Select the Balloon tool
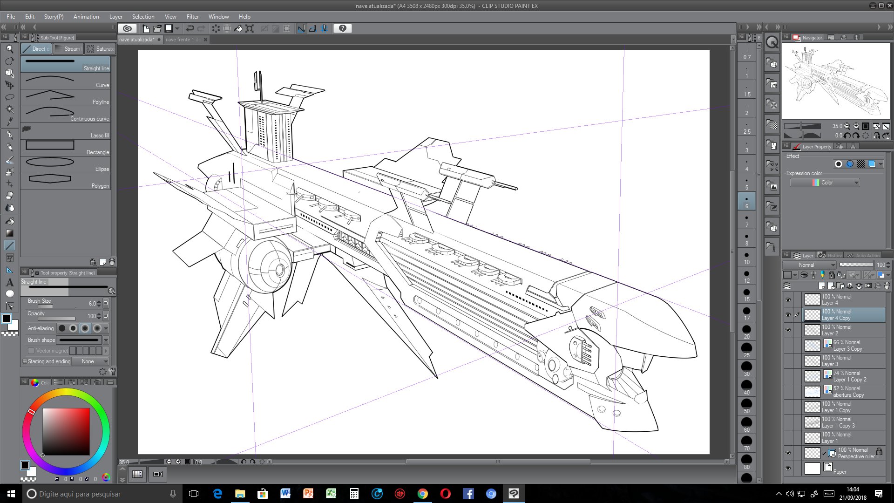This screenshot has width=894, height=503. click(9, 294)
